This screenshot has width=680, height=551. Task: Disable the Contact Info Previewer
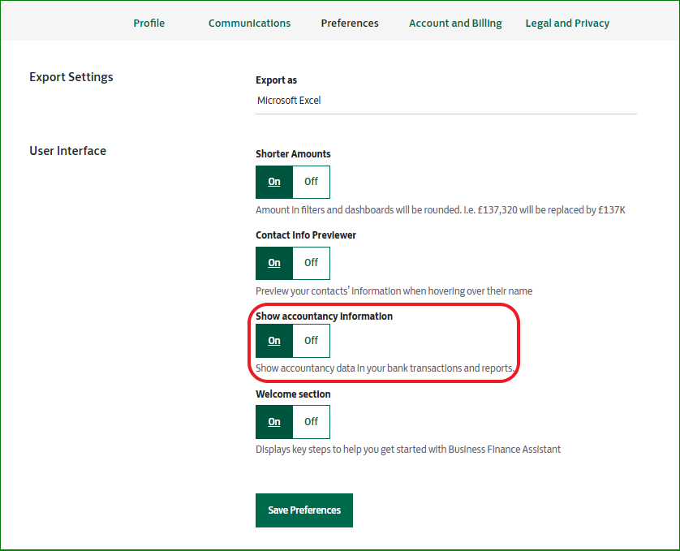[311, 263]
